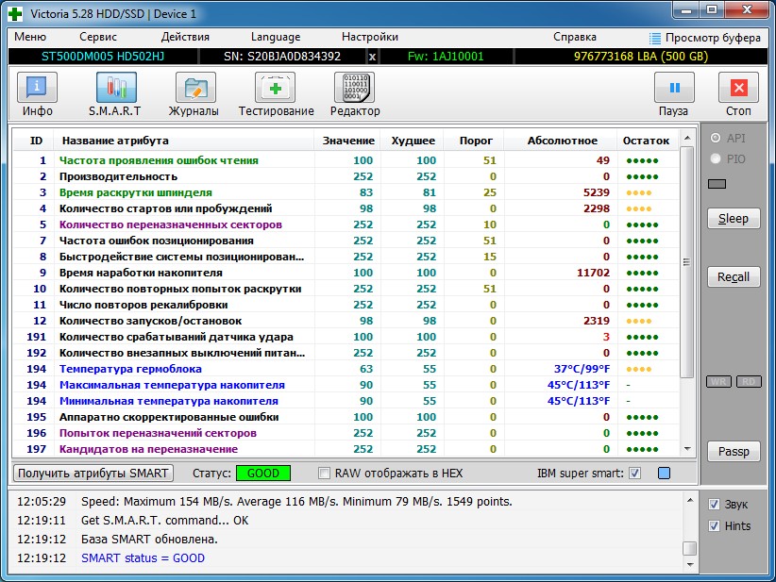776x582 pixels.
Task: Click the Худшее column header
Action: 413,141
